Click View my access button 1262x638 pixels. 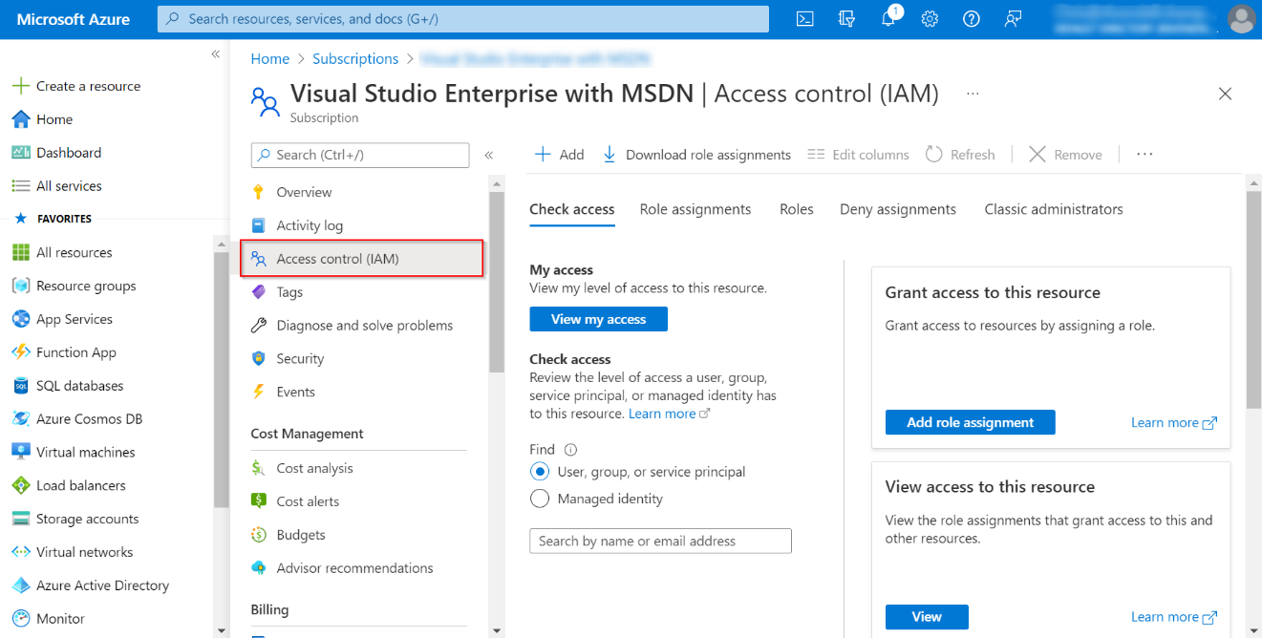598,319
